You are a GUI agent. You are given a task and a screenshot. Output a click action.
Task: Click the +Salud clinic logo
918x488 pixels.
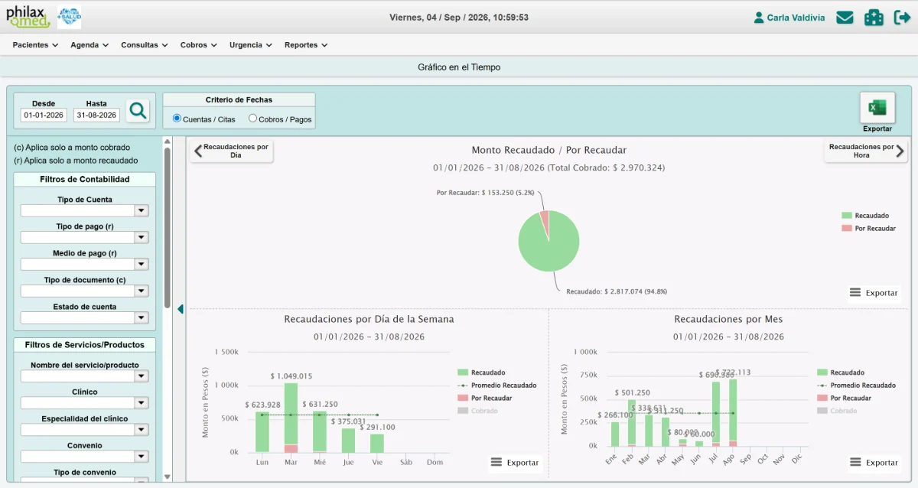(x=69, y=18)
